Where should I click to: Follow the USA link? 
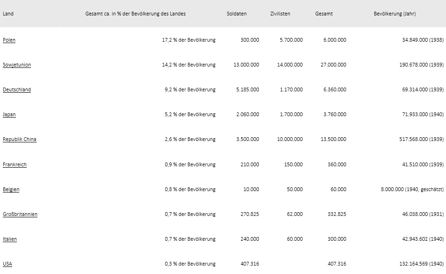point(8,264)
